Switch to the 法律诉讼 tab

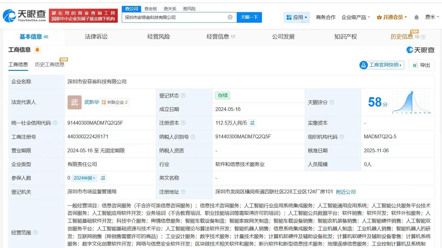[x=96, y=36]
